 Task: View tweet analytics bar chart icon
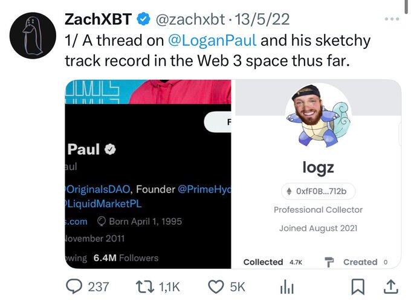(286, 287)
